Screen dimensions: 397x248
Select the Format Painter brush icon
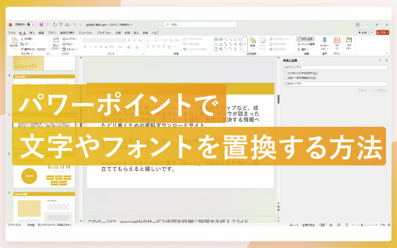(x=22, y=49)
